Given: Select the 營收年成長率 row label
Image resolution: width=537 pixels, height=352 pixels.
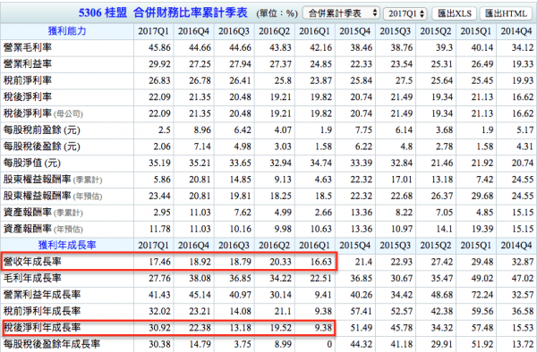Looking at the screenshot, I should pyautogui.click(x=32, y=262).
